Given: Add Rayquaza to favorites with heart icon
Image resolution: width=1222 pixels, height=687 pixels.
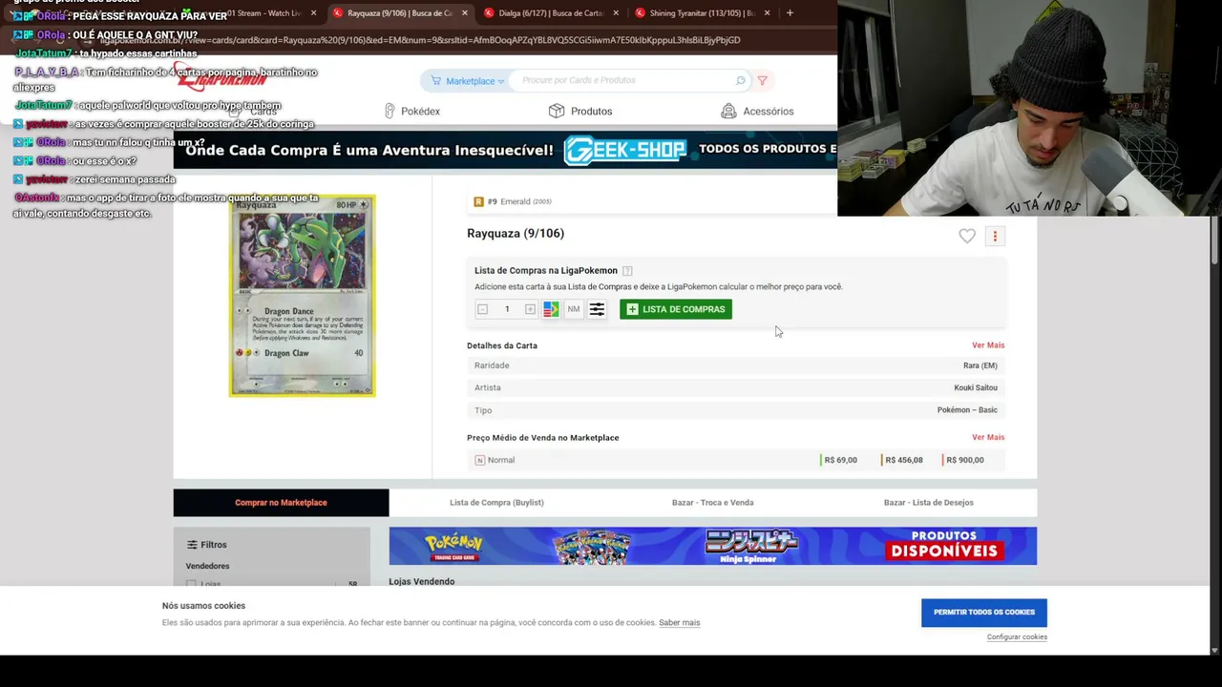Looking at the screenshot, I should pyautogui.click(x=967, y=236).
